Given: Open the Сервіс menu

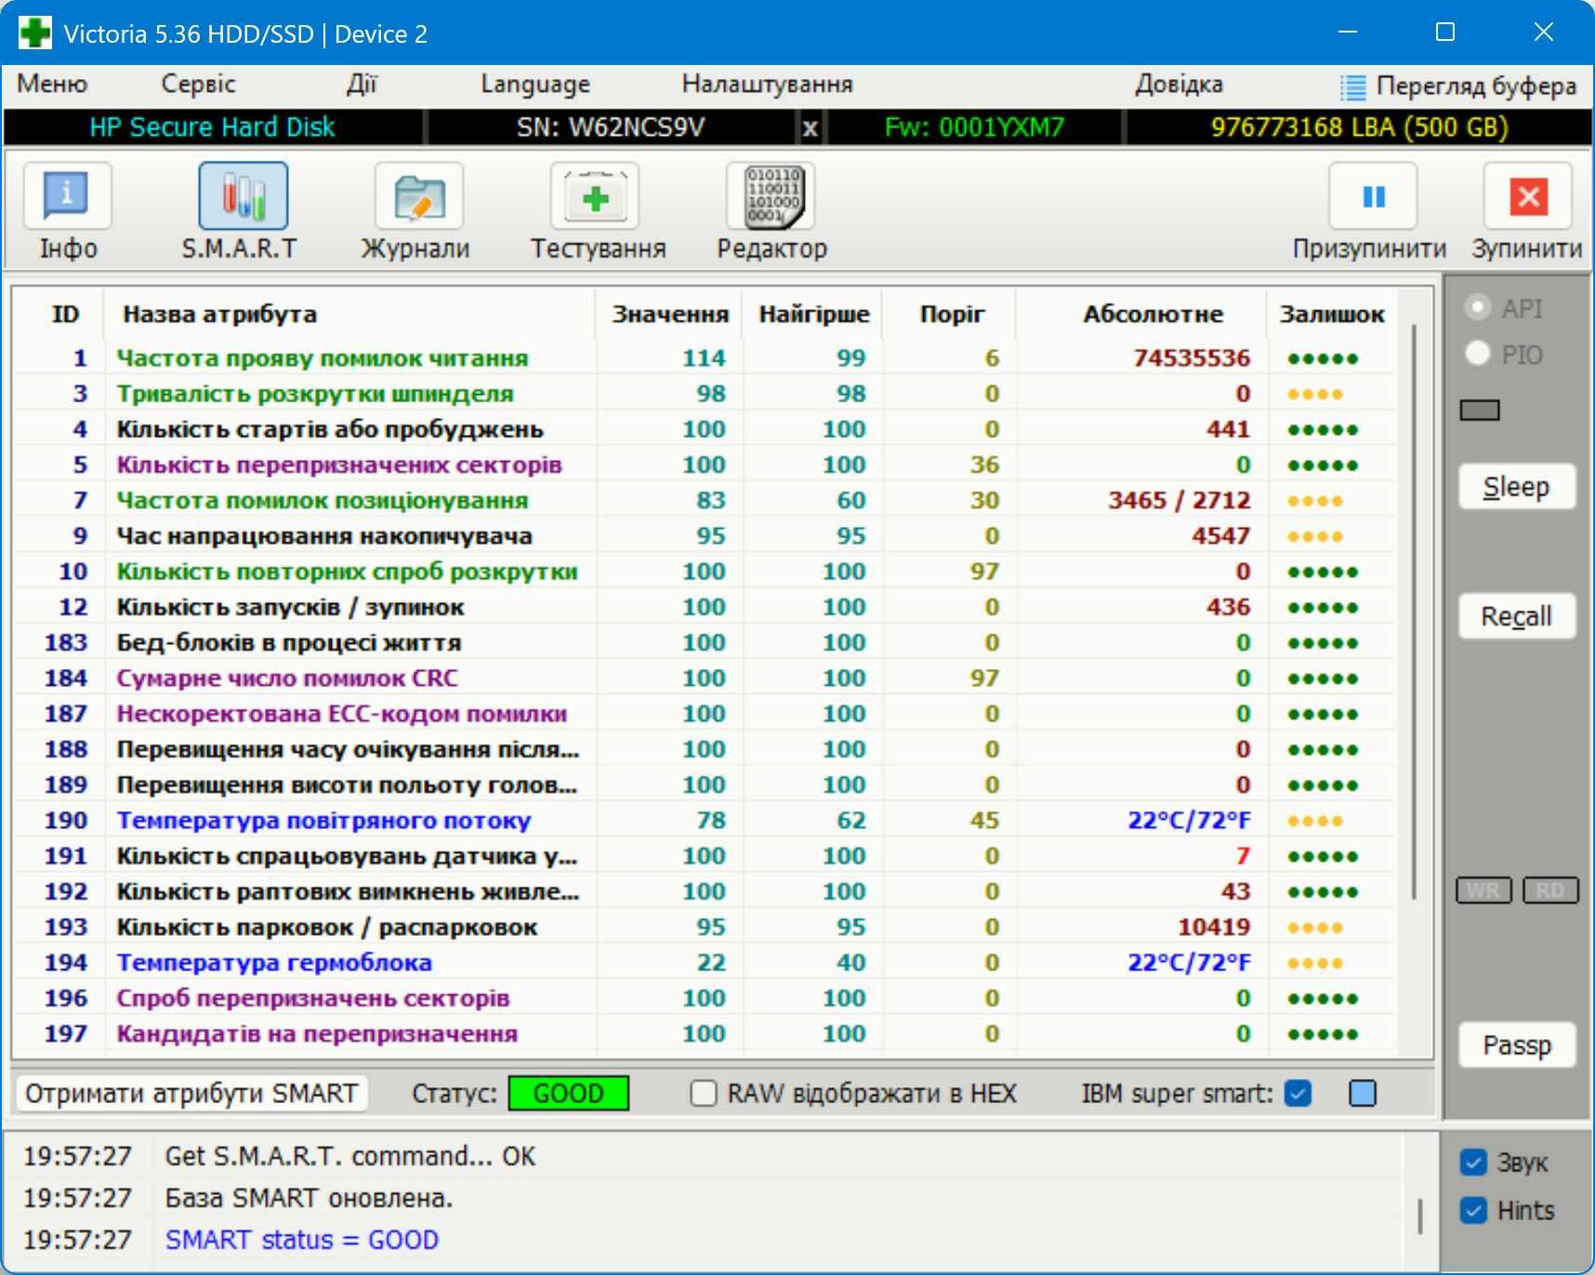Looking at the screenshot, I should pyautogui.click(x=198, y=85).
